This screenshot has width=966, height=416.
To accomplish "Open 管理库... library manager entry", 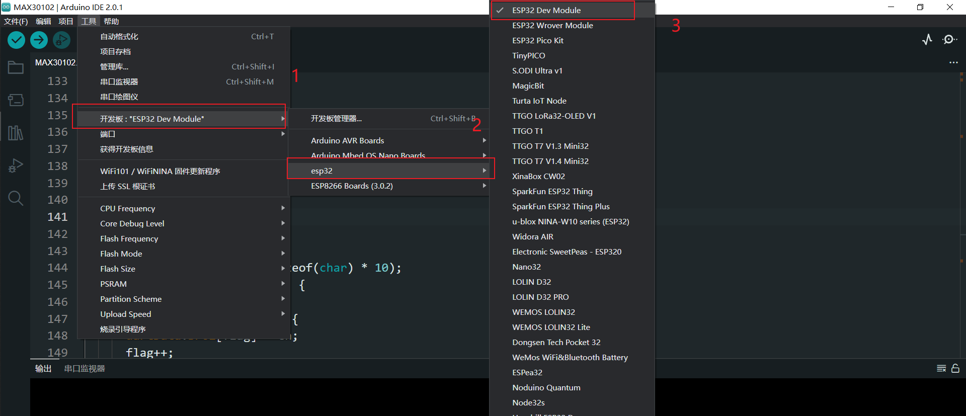I will [184, 66].
